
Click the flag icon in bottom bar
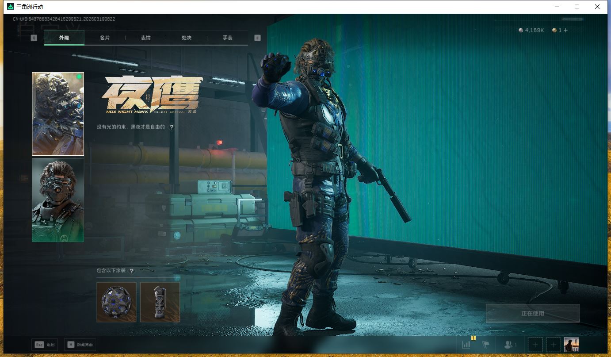pyautogui.click(x=486, y=345)
